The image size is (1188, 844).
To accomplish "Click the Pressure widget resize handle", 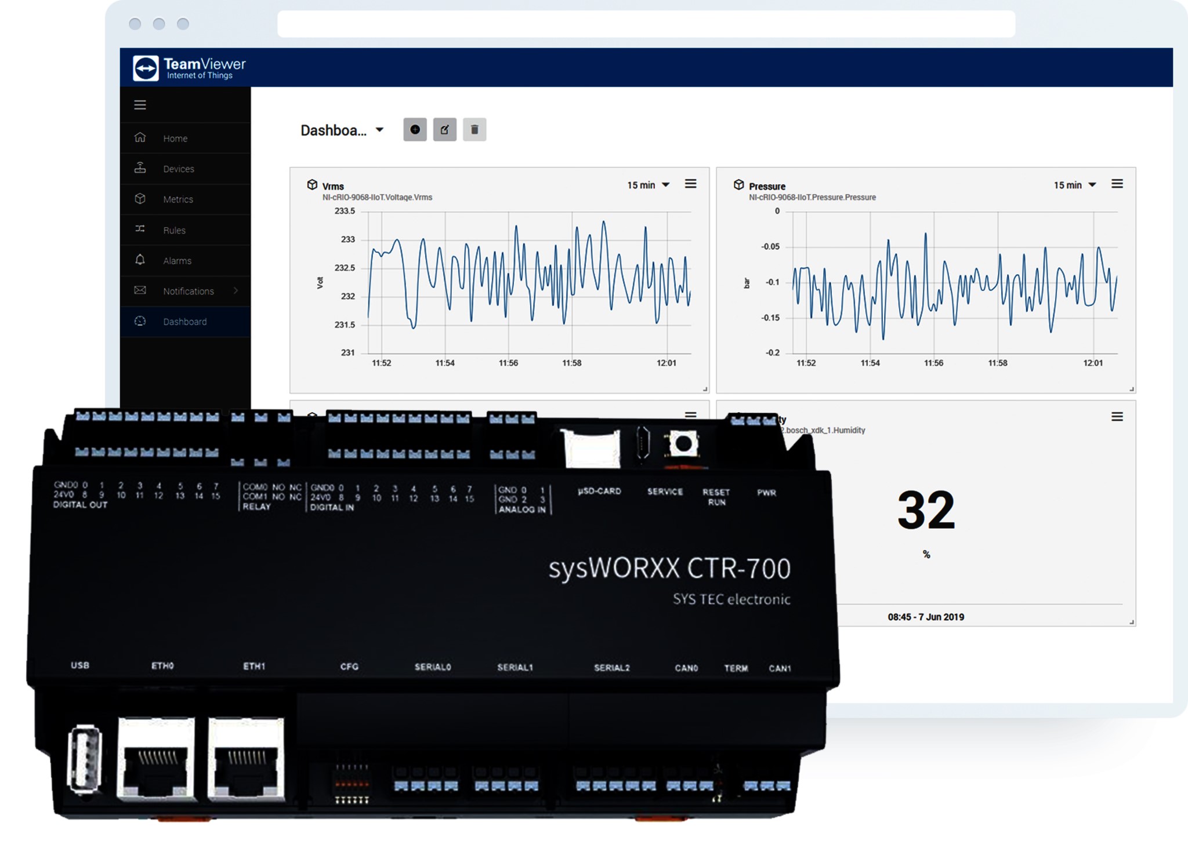I will click(x=1132, y=389).
